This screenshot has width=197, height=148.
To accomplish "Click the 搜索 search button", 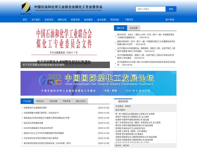I will [171, 9].
